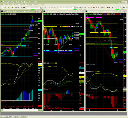Open the drawing tool dropdown arrow in toolbar
This screenshot has width=128, height=118.
pyautogui.click(x=109, y=8)
